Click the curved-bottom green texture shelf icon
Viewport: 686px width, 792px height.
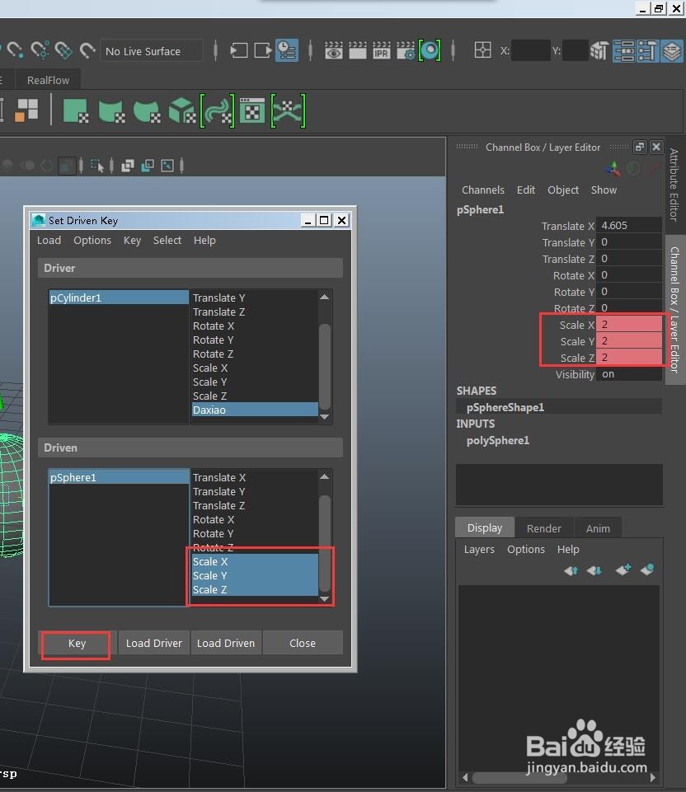coord(111,110)
